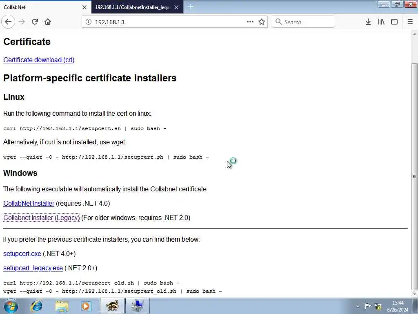
Task: Click the text 'For older windows, requires .NET 2.0'
Action: pos(136,218)
